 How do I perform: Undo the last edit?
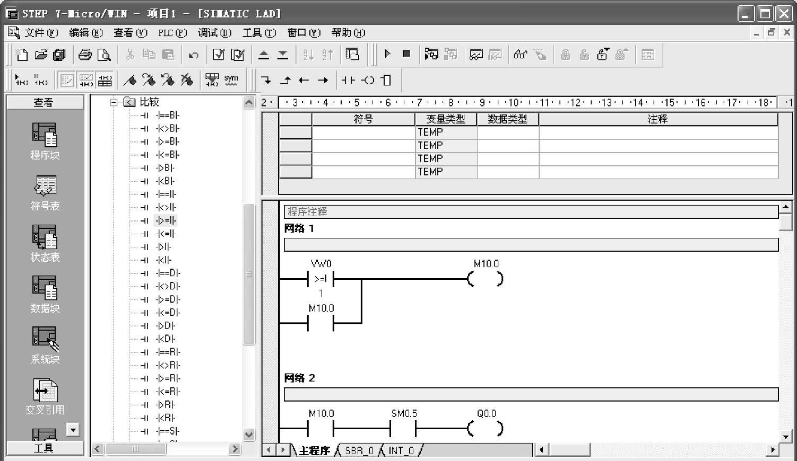tap(194, 55)
